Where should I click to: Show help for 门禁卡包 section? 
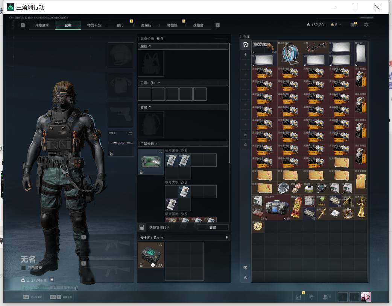coord(157,144)
